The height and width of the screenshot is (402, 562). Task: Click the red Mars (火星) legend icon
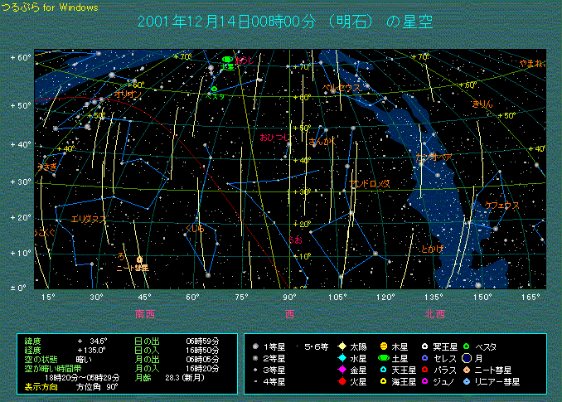pyautogui.click(x=342, y=381)
